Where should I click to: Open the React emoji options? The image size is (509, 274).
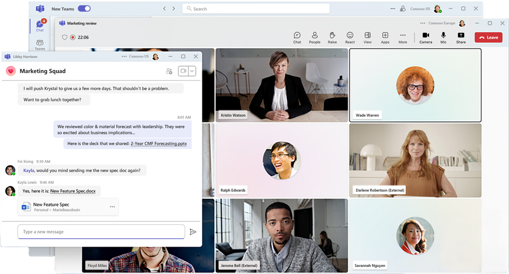(x=350, y=37)
